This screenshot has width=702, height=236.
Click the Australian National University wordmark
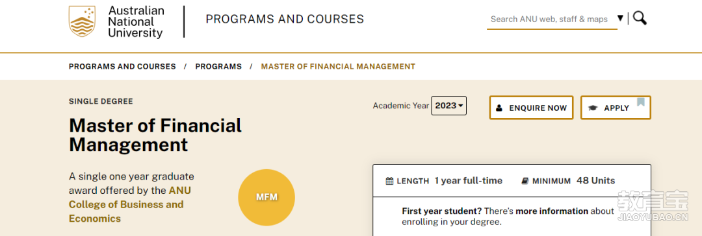136,21
